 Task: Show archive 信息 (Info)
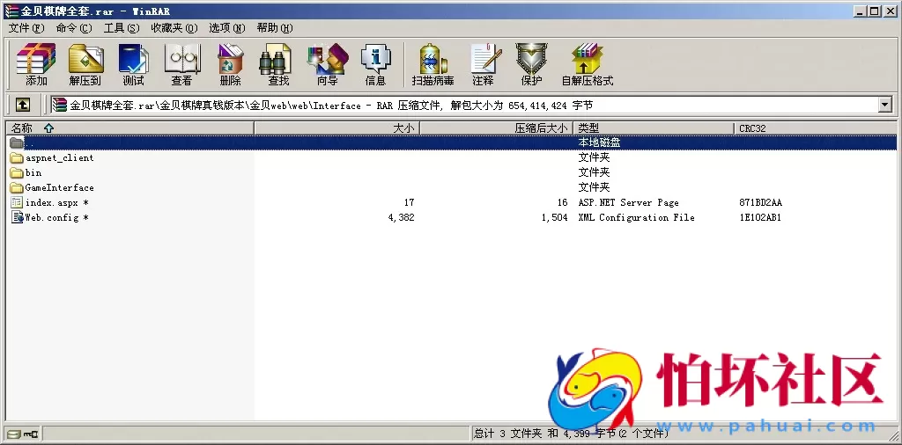[x=375, y=64]
